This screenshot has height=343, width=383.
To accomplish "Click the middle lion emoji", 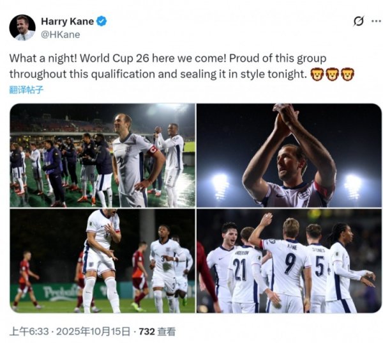I will coord(332,74).
